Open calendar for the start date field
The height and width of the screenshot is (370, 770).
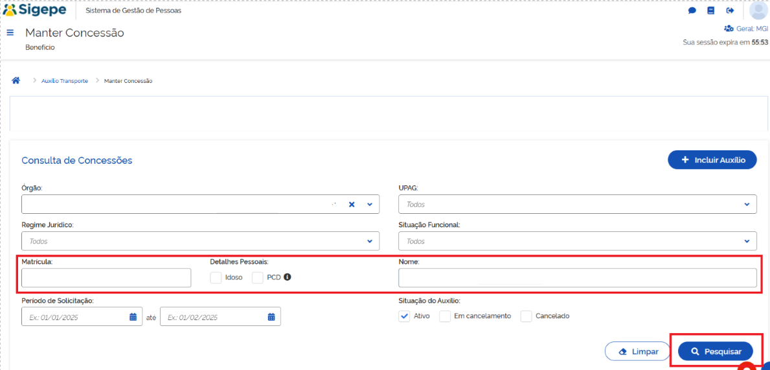click(133, 317)
